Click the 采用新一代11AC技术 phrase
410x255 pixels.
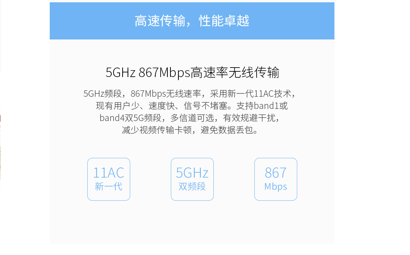pyautogui.click(x=251, y=93)
